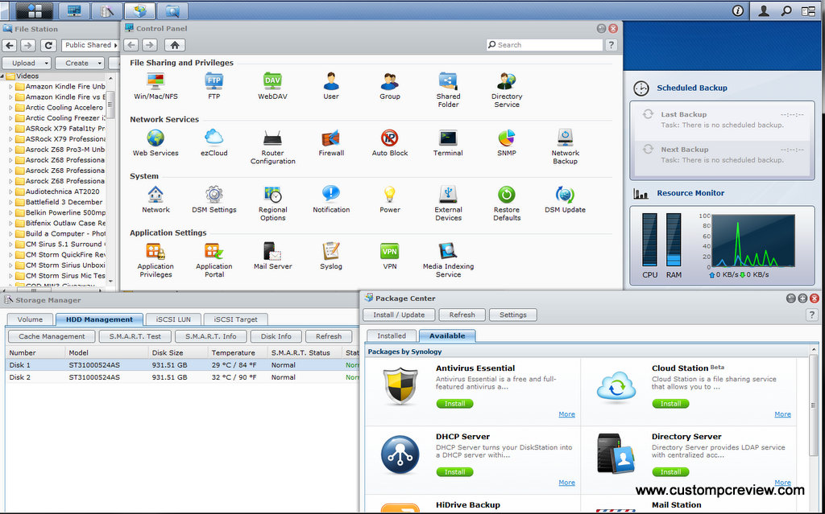Open the Group management icon
Viewport: 825px width, 514px height.
click(x=390, y=85)
